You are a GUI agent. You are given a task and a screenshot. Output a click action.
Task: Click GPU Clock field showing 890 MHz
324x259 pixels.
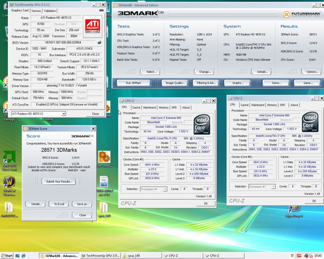38,92
